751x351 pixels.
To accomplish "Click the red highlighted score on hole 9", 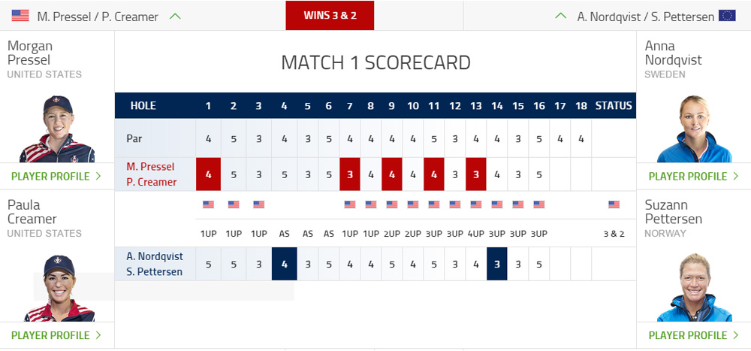I will point(392,174).
